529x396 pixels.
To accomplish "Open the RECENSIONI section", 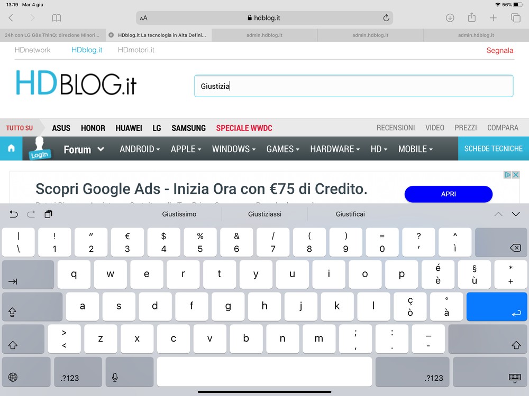I will (396, 128).
